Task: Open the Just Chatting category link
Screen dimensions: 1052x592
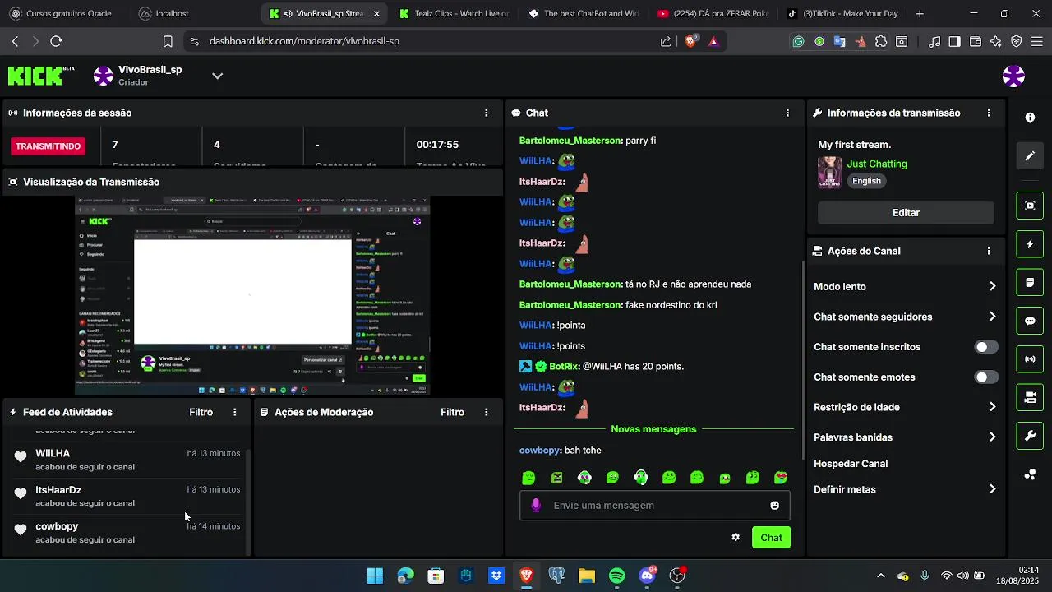Action: [877, 164]
